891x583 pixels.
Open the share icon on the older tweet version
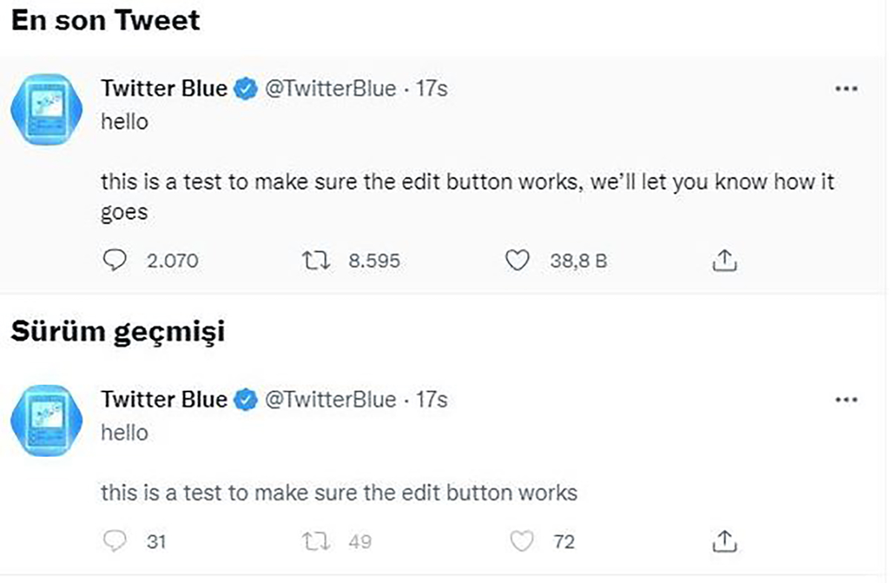[x=725, y=541]
